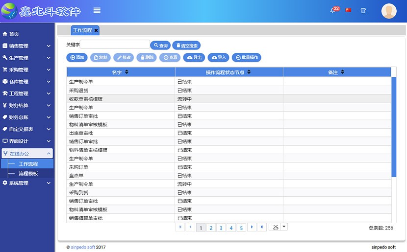Viewport: 407px width, 252px height.
Task: Open the page size dropdown showing 25
Action: (x=284, y=227)
